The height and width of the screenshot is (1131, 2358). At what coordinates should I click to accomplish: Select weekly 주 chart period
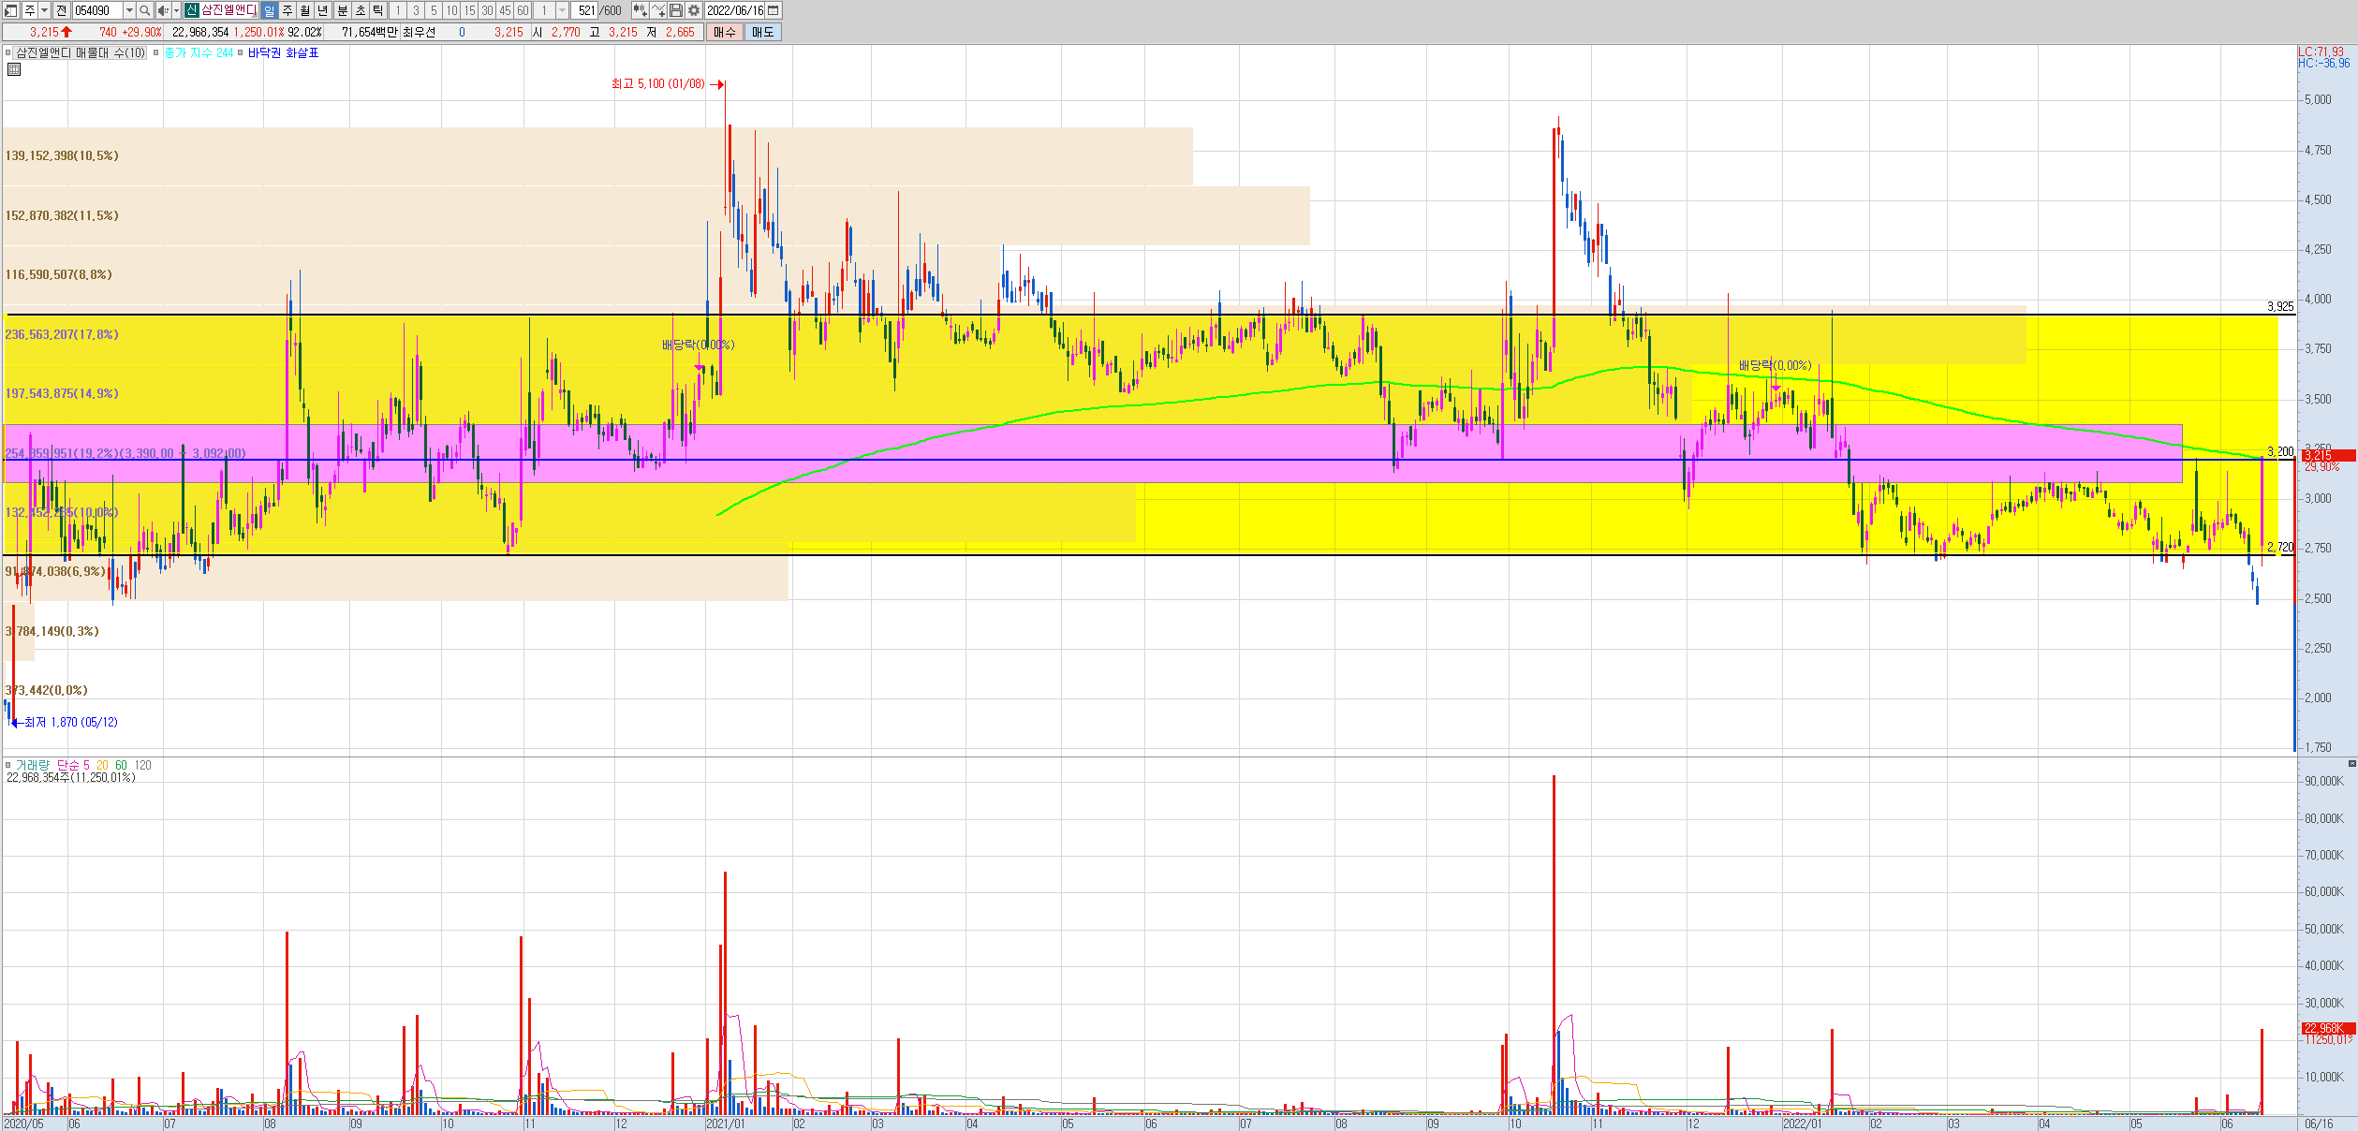point(287,10)
